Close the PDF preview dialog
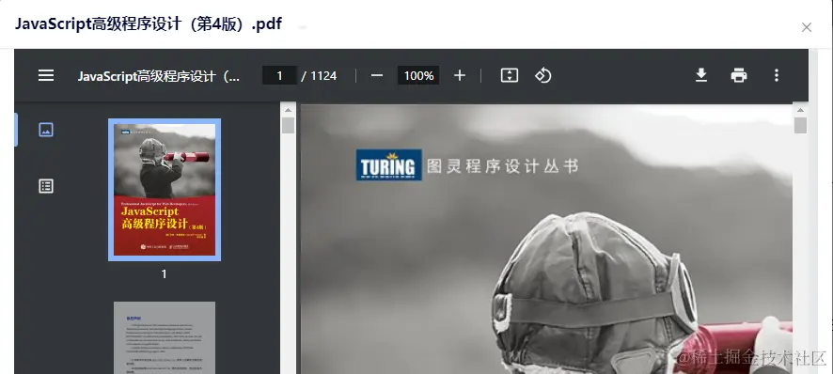Viewport: 833px width, 374px height. 807,27
